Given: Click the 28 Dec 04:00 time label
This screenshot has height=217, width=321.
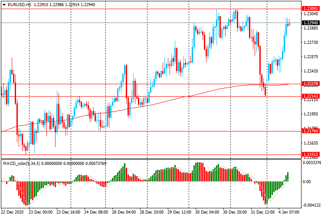Looking at the screenshot, I should click(x=124, y=212).
